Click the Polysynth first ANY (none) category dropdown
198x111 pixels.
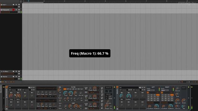click(x=13, y=90)
